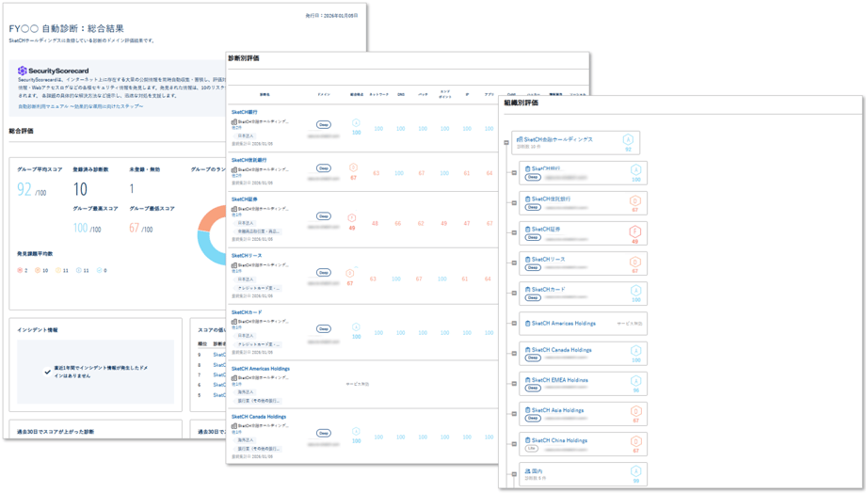The image size is (866, 493).
Task: Click the 国内 group people icon
Action: pyautogui.click(x=527, y=470)
